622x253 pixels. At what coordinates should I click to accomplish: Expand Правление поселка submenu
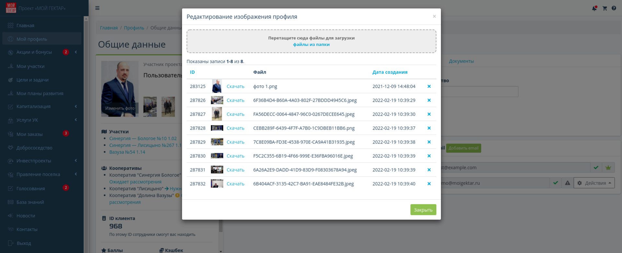click(76, 174)
